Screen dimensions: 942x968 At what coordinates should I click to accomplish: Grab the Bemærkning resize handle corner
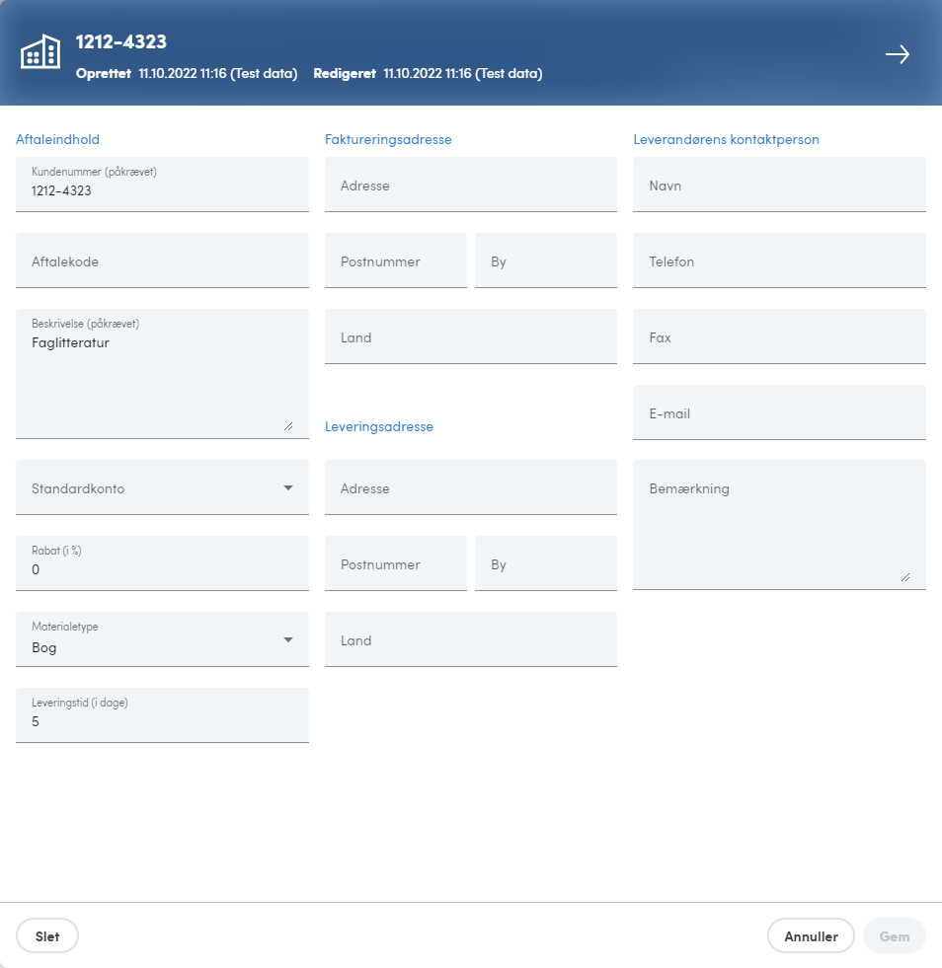click(905, 577)
